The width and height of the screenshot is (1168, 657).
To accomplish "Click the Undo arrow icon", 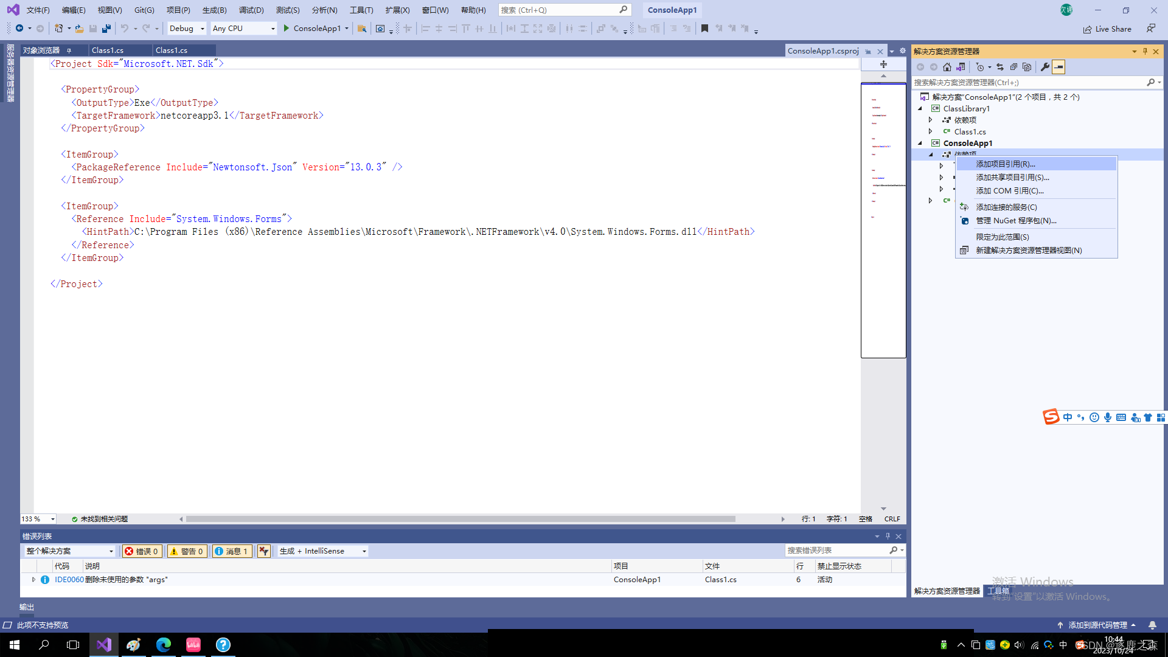I will pos(125,29).
